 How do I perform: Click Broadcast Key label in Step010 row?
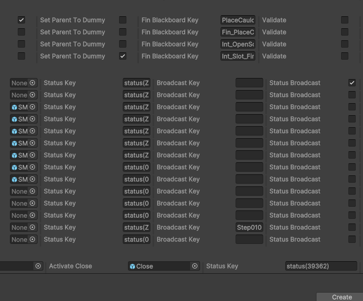coord(178,227)
